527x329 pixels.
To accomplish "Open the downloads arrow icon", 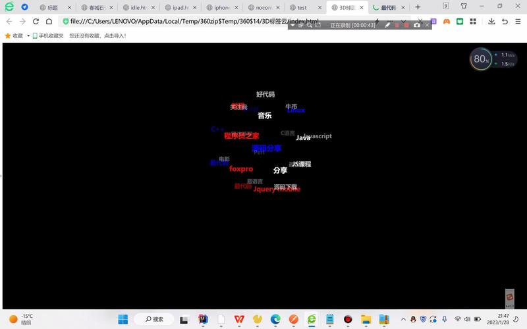I will (x=491, y=22).
